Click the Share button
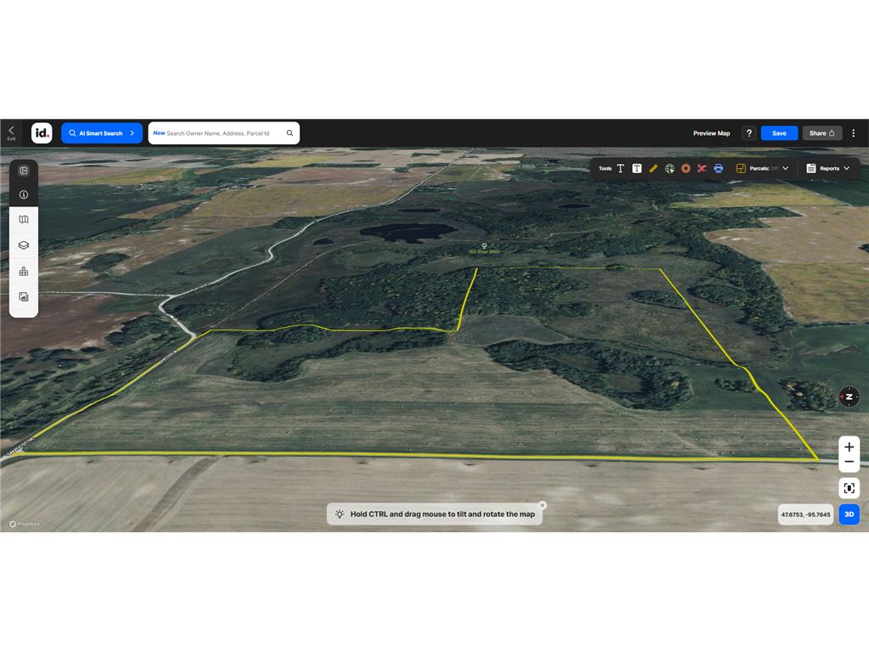 [x=821, y=133]
